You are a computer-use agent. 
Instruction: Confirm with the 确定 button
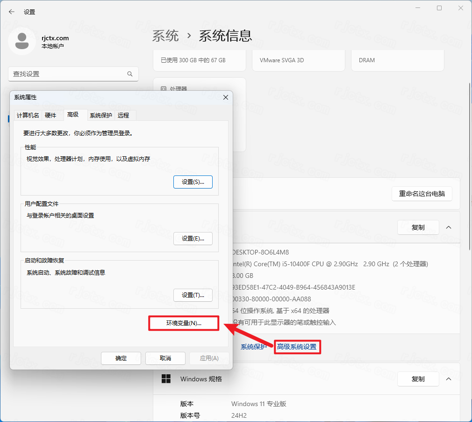point(121,358)
